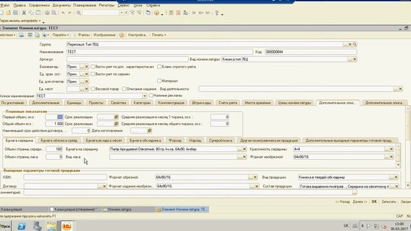The width and height of the screenshot is (411, 231).
Task: Clear the Вид номенклатуры field with X
Action: tap(354, 59)
